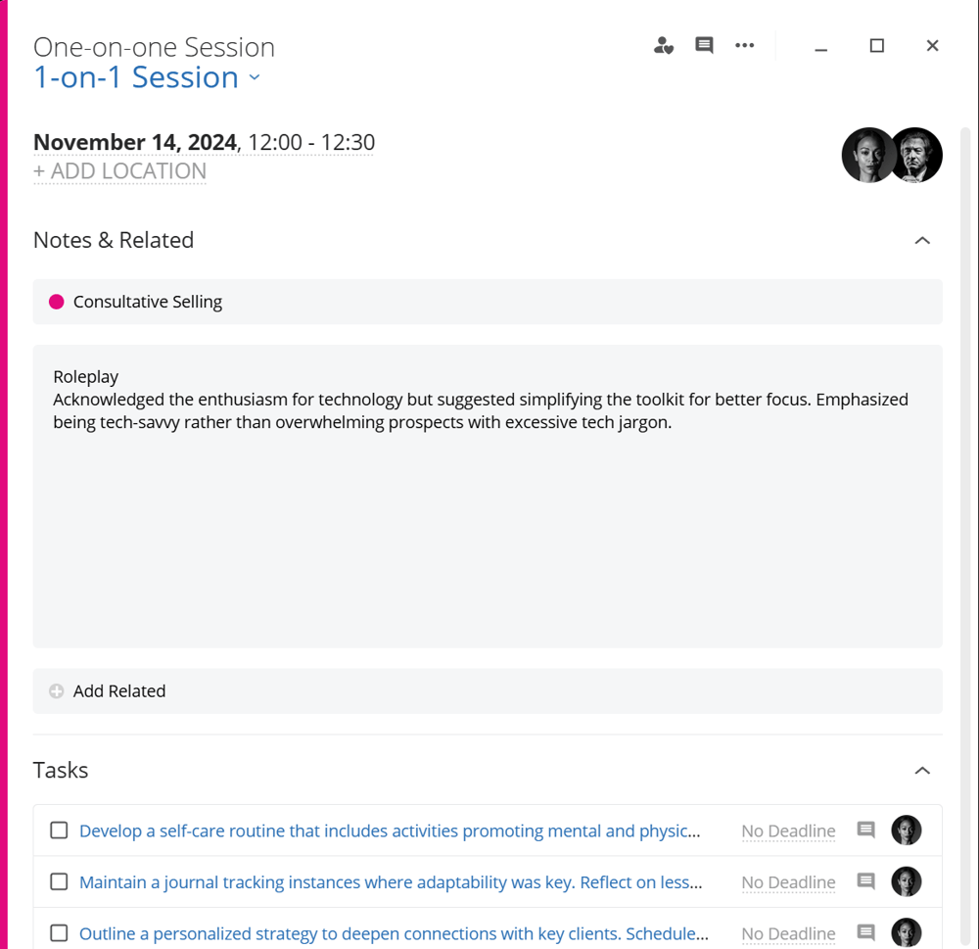
Task: Open the three-dot more options menu
Action: (x=744, y=46)
